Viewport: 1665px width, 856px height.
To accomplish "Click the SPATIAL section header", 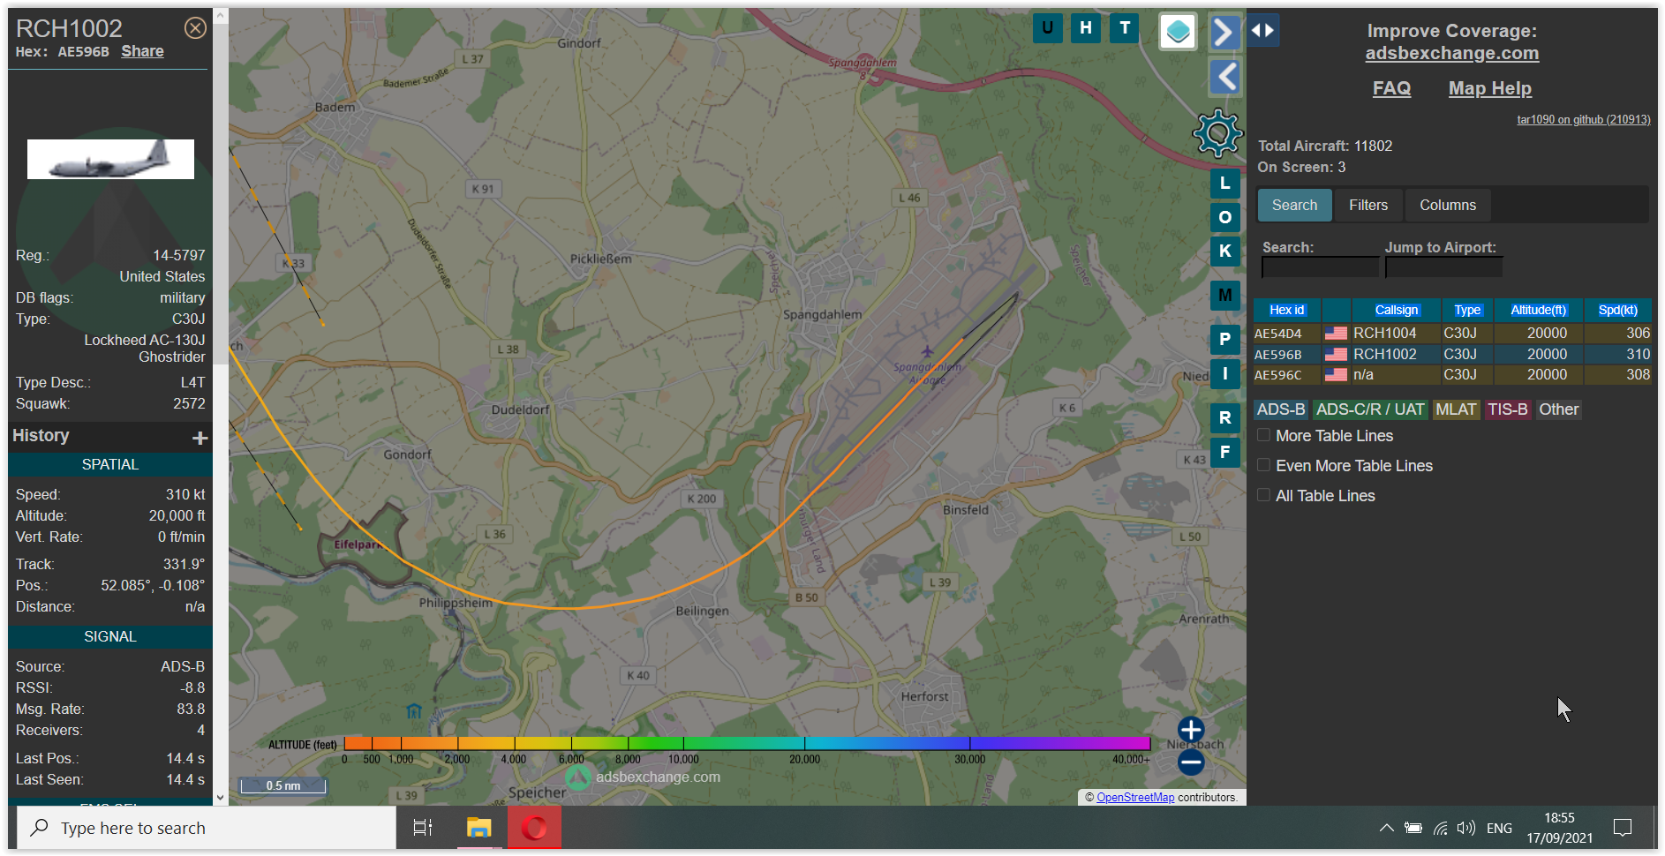I will tap(109, 464).
